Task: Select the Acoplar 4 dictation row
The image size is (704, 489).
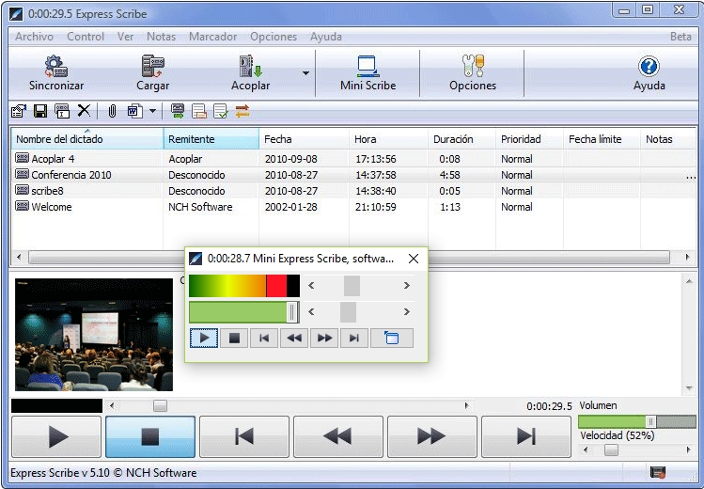Action: coord(353,159)
